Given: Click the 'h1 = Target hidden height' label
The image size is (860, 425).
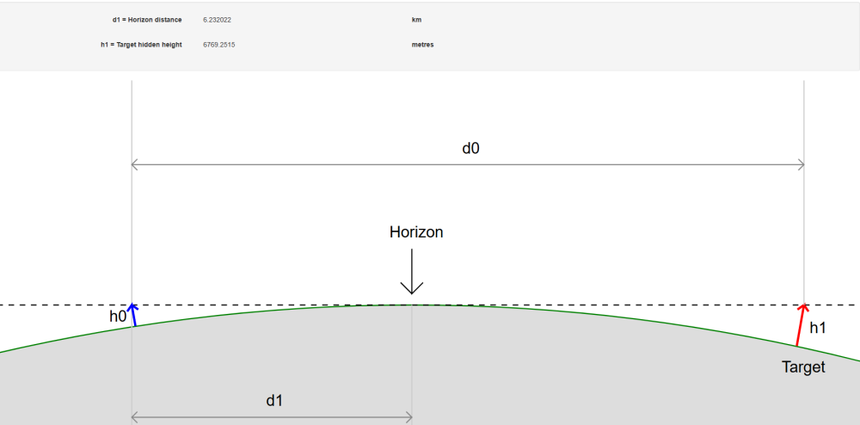Looking at the screenshot, I should click(141, 45).
